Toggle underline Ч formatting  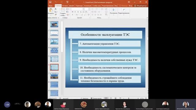78,12
